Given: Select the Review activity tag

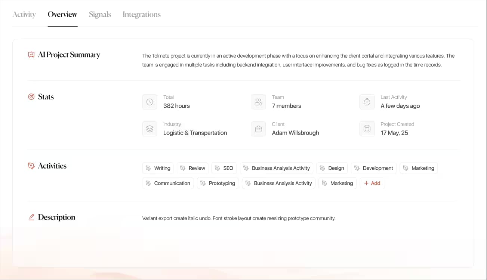Looking at the screenshot, I should point(192,168).
